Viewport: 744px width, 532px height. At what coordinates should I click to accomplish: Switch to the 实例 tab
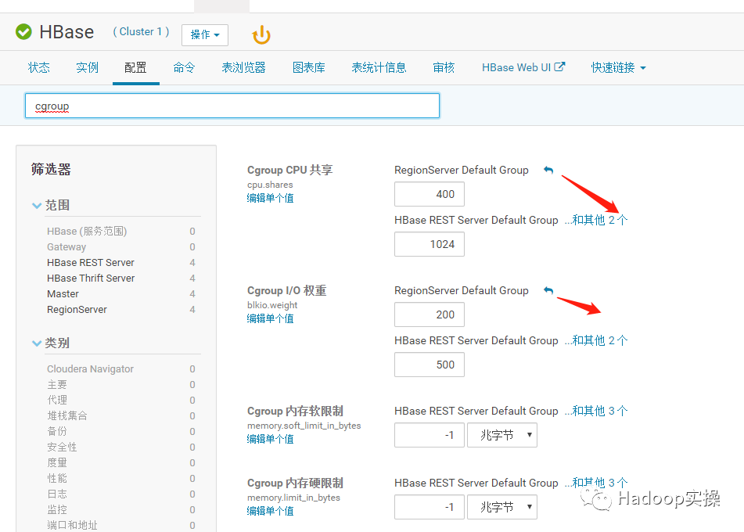(88, 68)
